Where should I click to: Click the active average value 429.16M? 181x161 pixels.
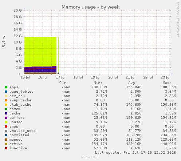134,144
